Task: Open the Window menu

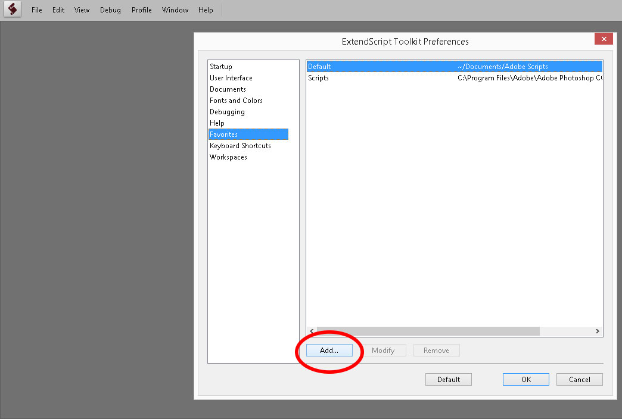Action: tap(175, 10)
